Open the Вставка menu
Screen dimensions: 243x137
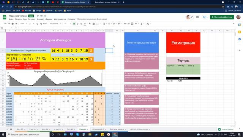coord(32,19)
